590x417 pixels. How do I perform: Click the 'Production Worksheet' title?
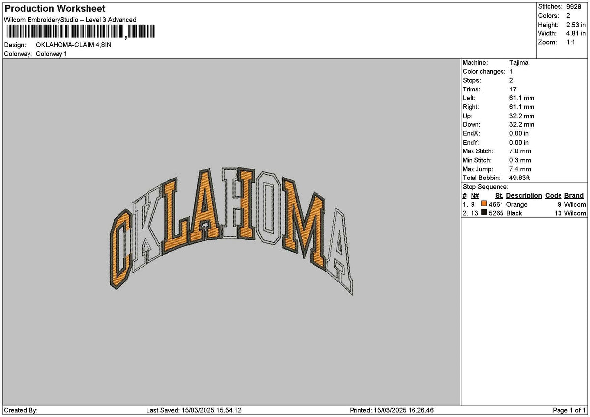[x=55, y=9]
